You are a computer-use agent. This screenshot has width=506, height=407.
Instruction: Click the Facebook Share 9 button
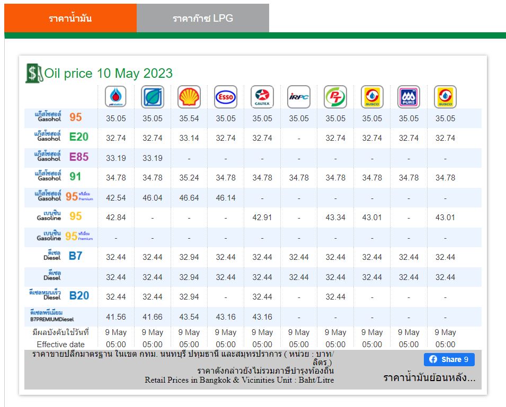449,359
